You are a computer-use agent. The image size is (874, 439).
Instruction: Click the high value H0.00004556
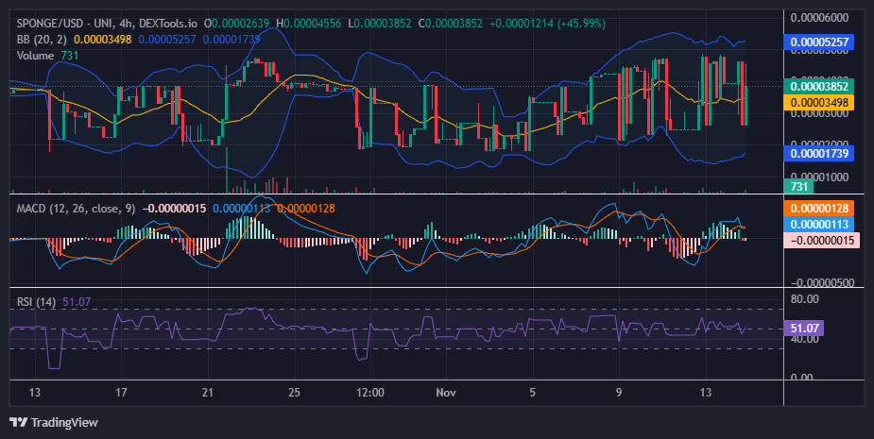(x=309, y=24)
